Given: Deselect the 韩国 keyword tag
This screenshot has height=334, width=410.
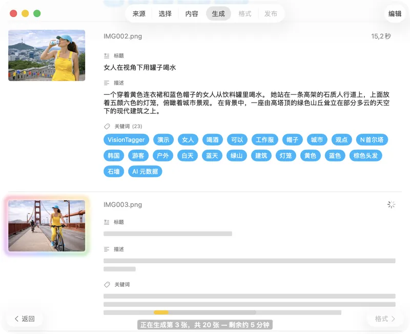Looking at the screenshot, I should 113,155.
